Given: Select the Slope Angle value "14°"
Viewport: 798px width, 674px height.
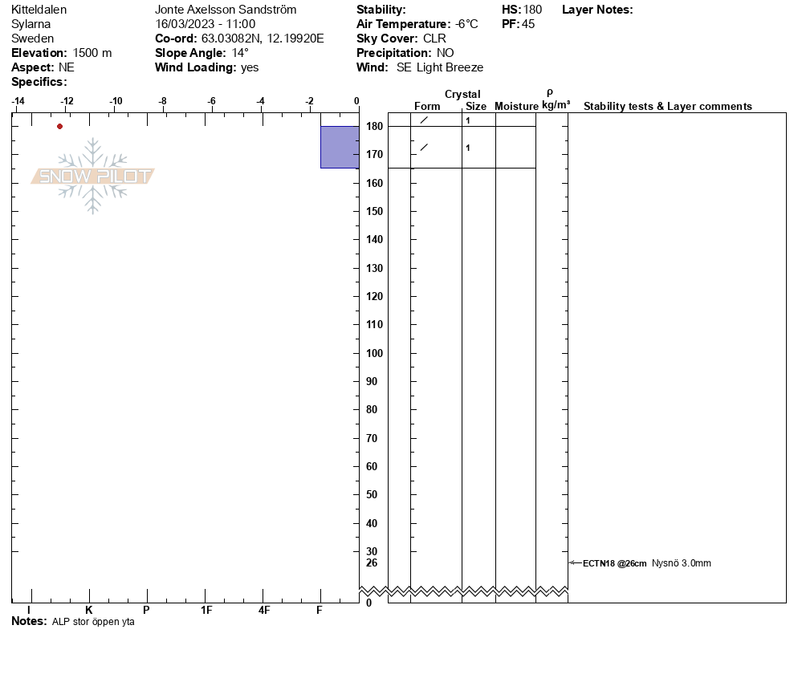Looking at the screenshot, I should (x=240, y=53).
